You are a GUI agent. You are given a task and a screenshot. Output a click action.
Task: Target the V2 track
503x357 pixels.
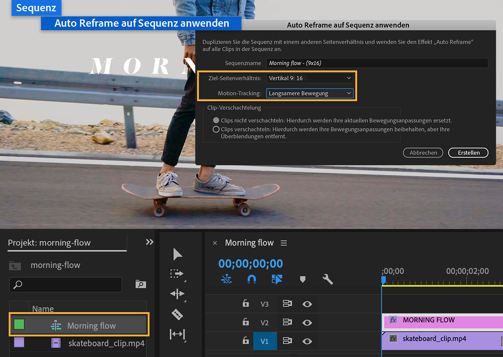[264, 323]
